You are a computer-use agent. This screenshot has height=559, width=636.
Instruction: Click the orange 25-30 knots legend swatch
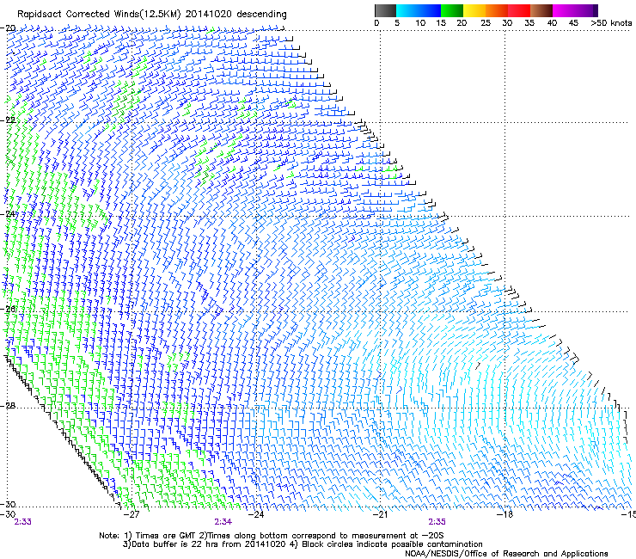[x=497, y=10]
